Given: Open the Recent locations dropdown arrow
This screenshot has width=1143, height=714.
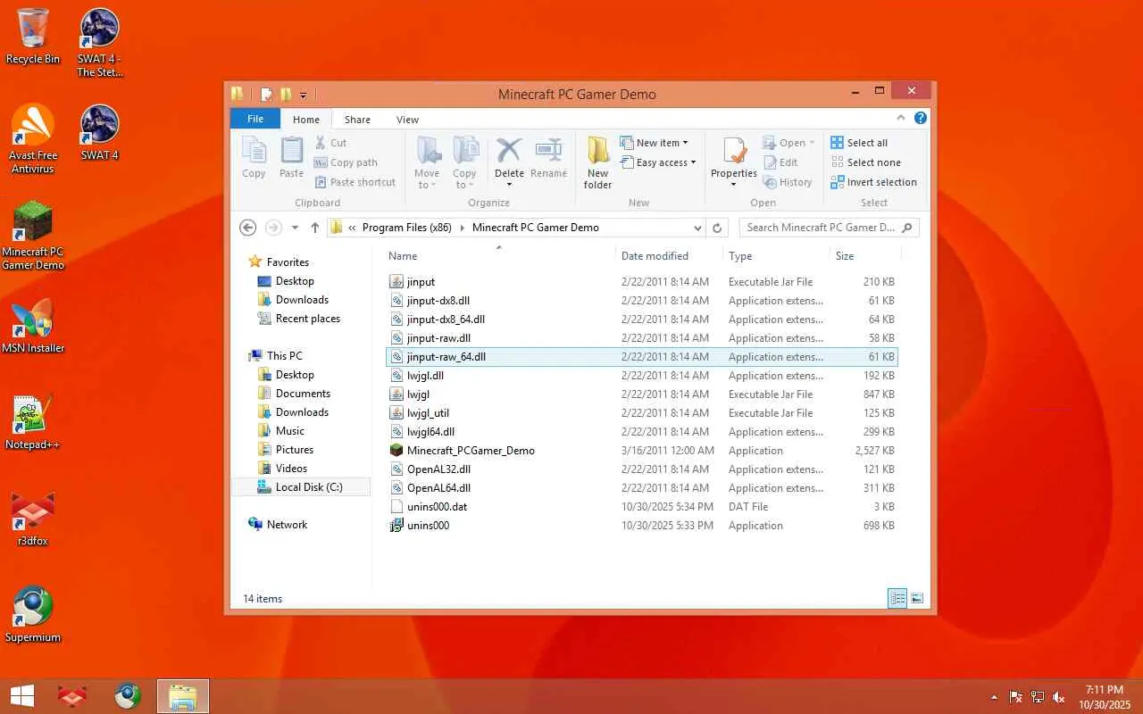Looking at the screenshot, I should [296, 228].
